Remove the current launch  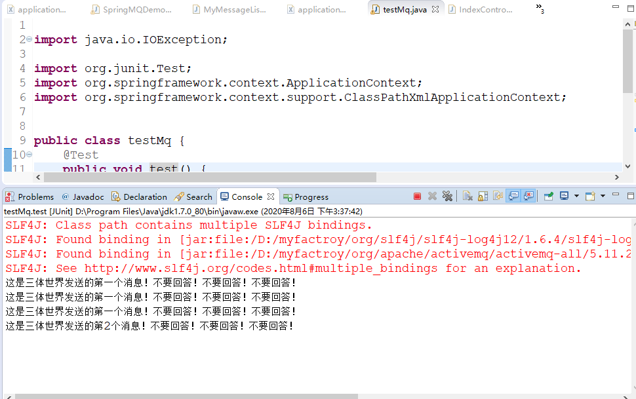(x=431, y=196)
